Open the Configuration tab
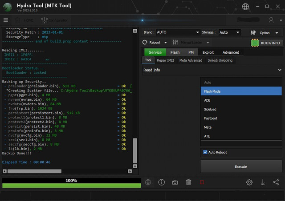 tap(54, 20)
